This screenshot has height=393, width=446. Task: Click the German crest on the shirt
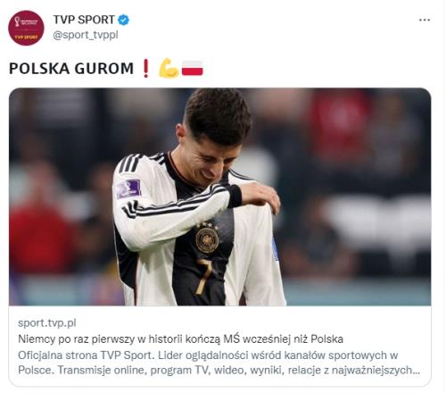click(x=207, y=238)
